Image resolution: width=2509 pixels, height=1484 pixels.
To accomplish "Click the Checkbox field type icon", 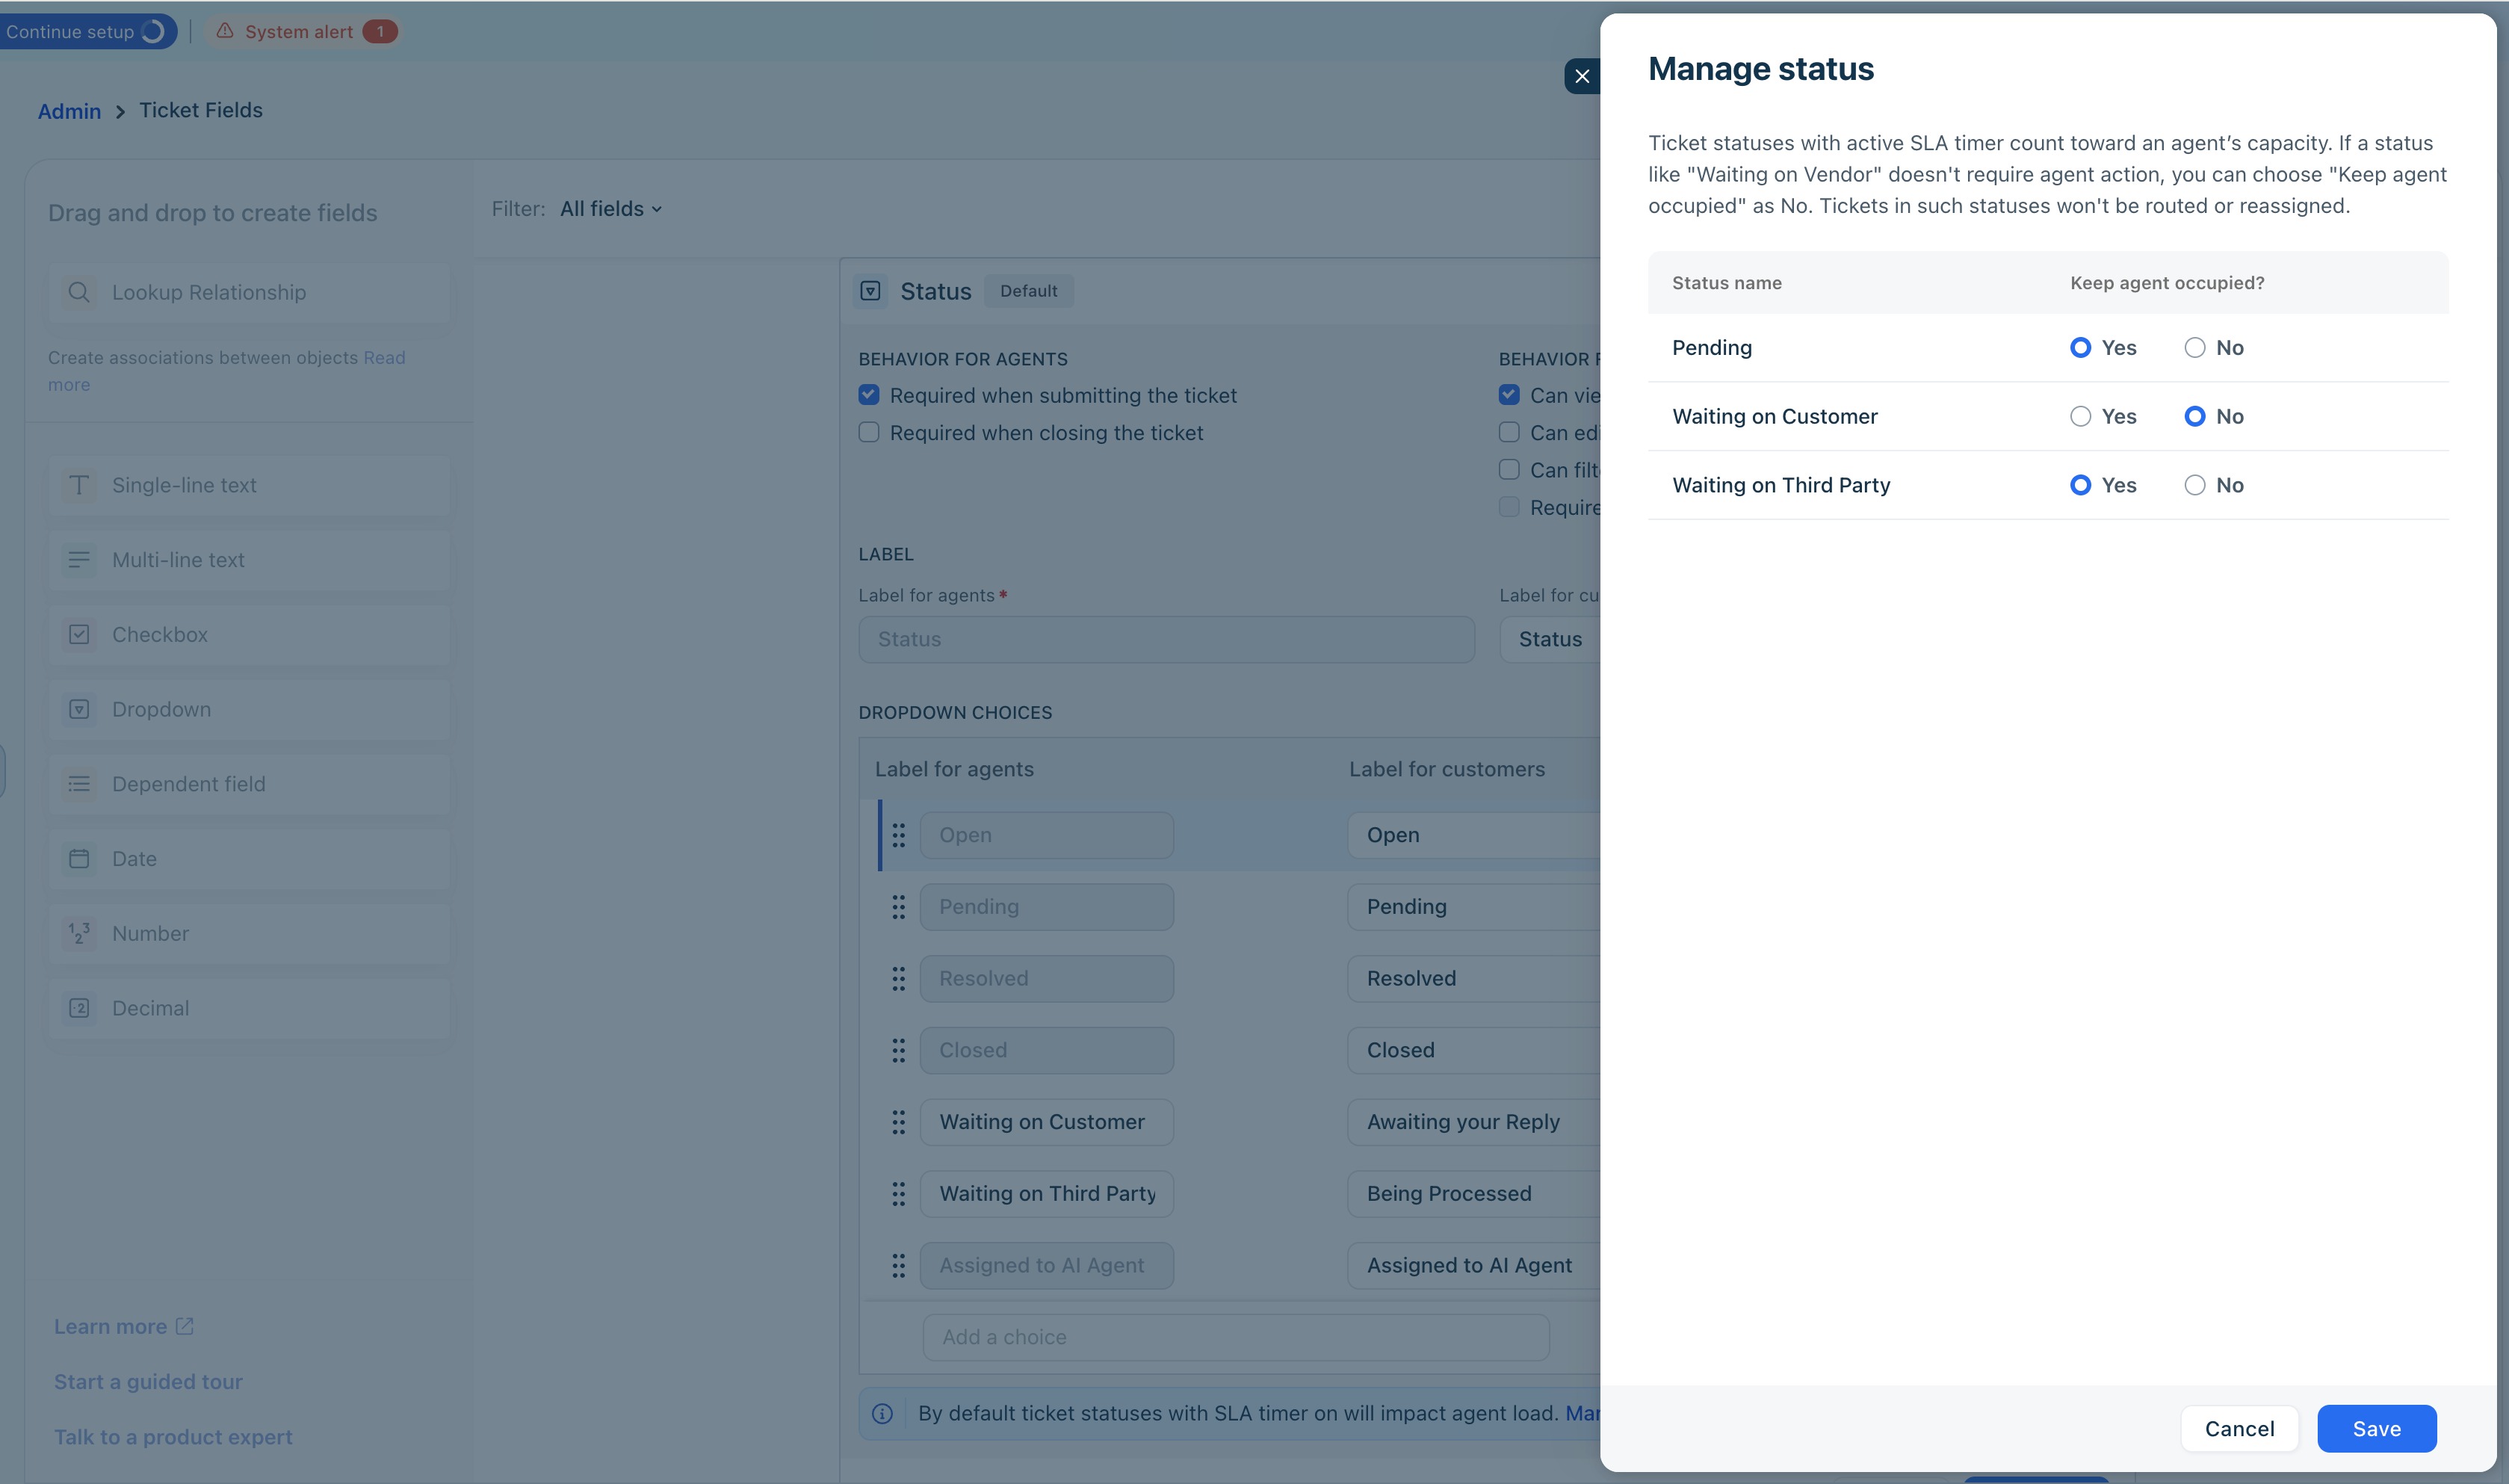I will click(79, 635).
